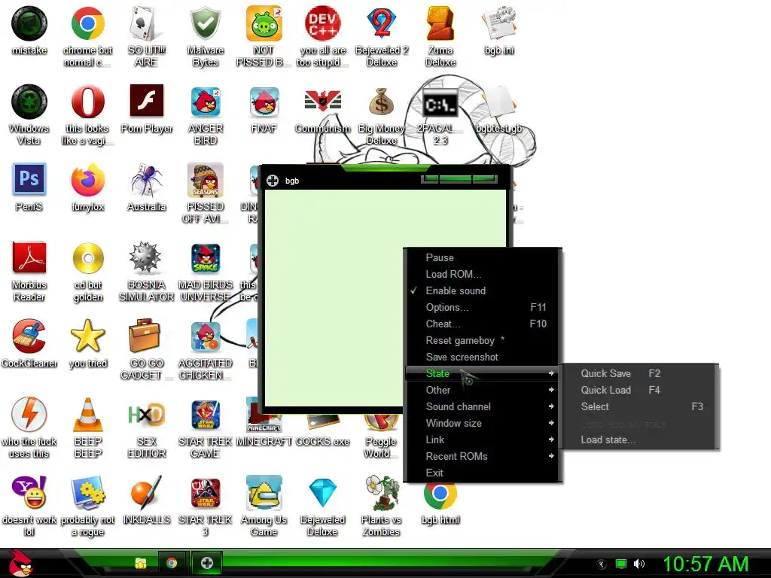The width and height of the screenshot is (771, 578).
Task: Click Load state... submenu entry
Action: [x=641, y=440]
